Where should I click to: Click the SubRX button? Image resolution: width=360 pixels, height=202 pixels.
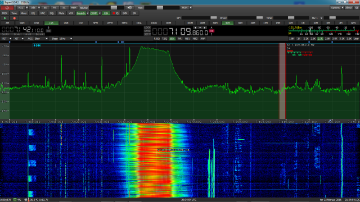click(6, 34)
